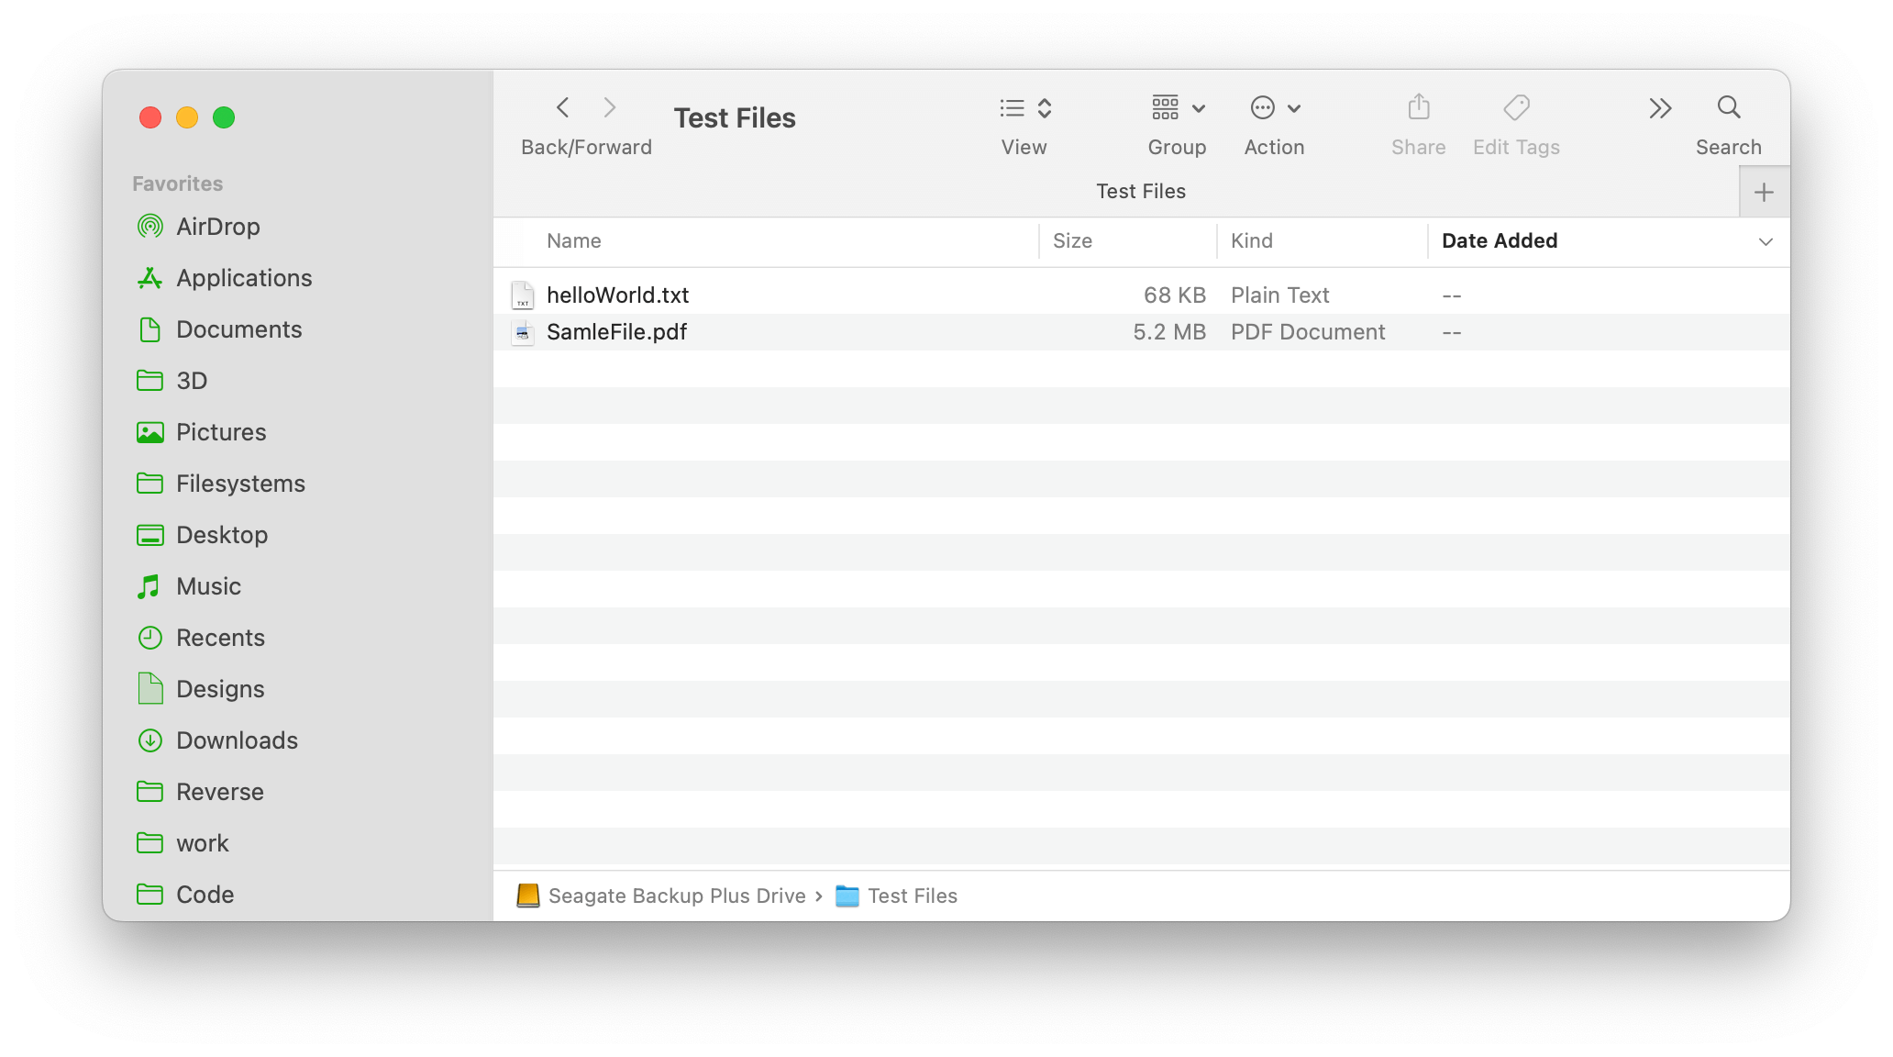Go back with the left arrow

[x=563, y=108]
